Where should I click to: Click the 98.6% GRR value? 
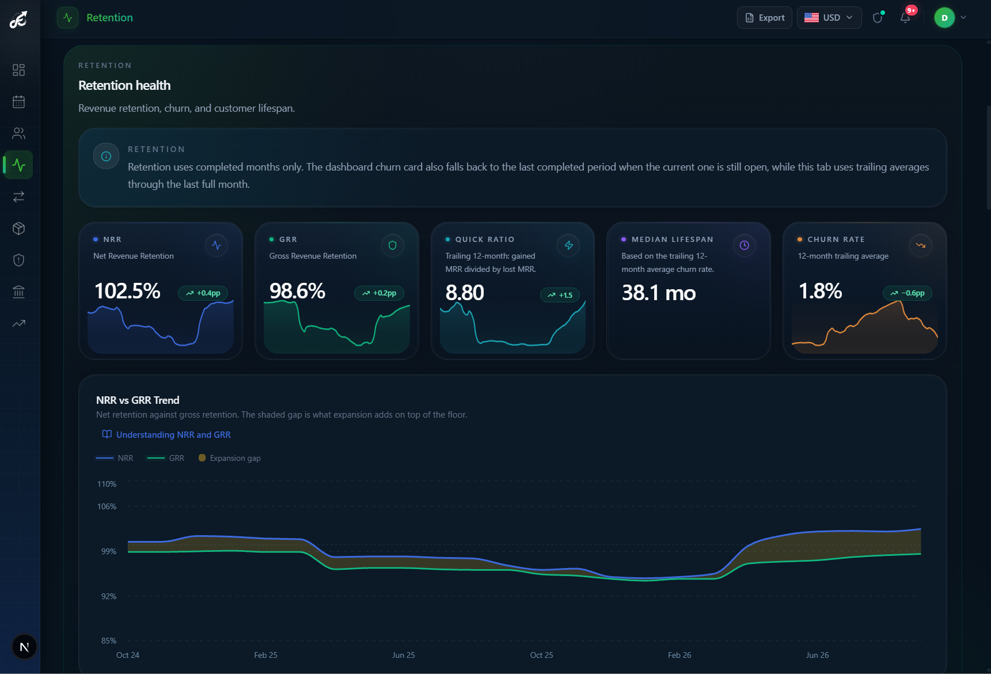297,291
